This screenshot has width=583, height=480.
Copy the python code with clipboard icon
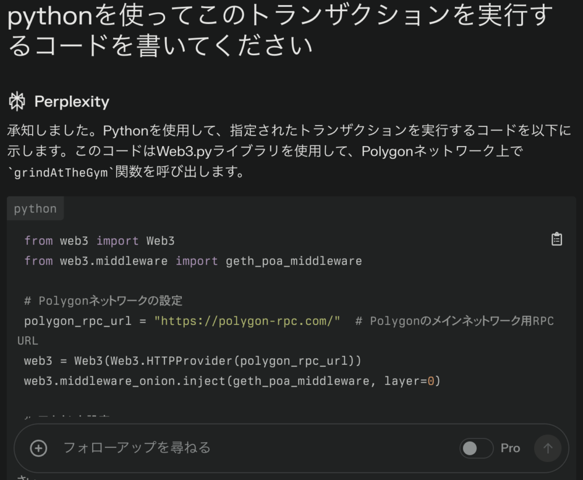click(557, 239)
